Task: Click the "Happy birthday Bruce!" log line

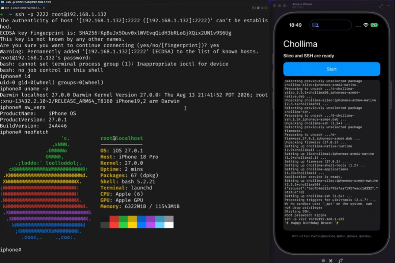Action: 311,223
